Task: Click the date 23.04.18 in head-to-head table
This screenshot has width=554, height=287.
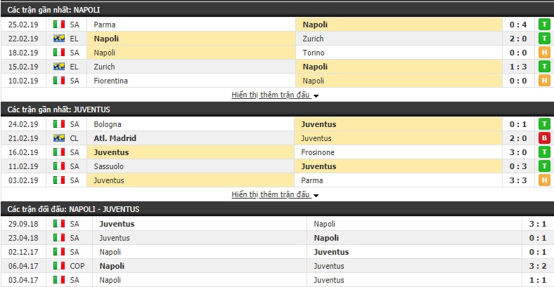Action: [x=23, y=238]
